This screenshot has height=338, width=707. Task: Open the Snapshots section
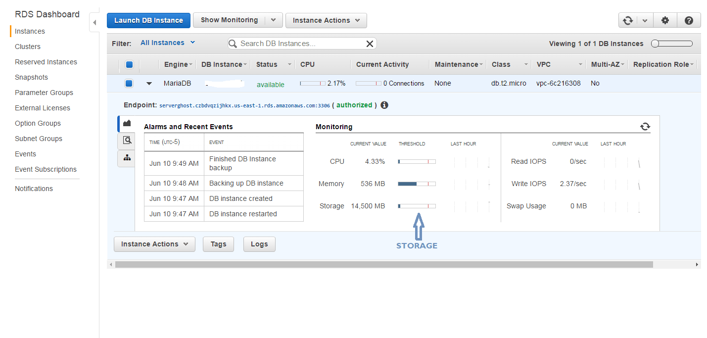(x=31, y=77)
